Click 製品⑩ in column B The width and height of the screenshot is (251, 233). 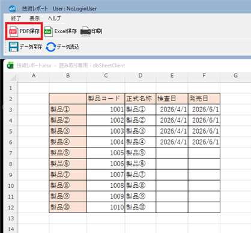click(68, 207)
